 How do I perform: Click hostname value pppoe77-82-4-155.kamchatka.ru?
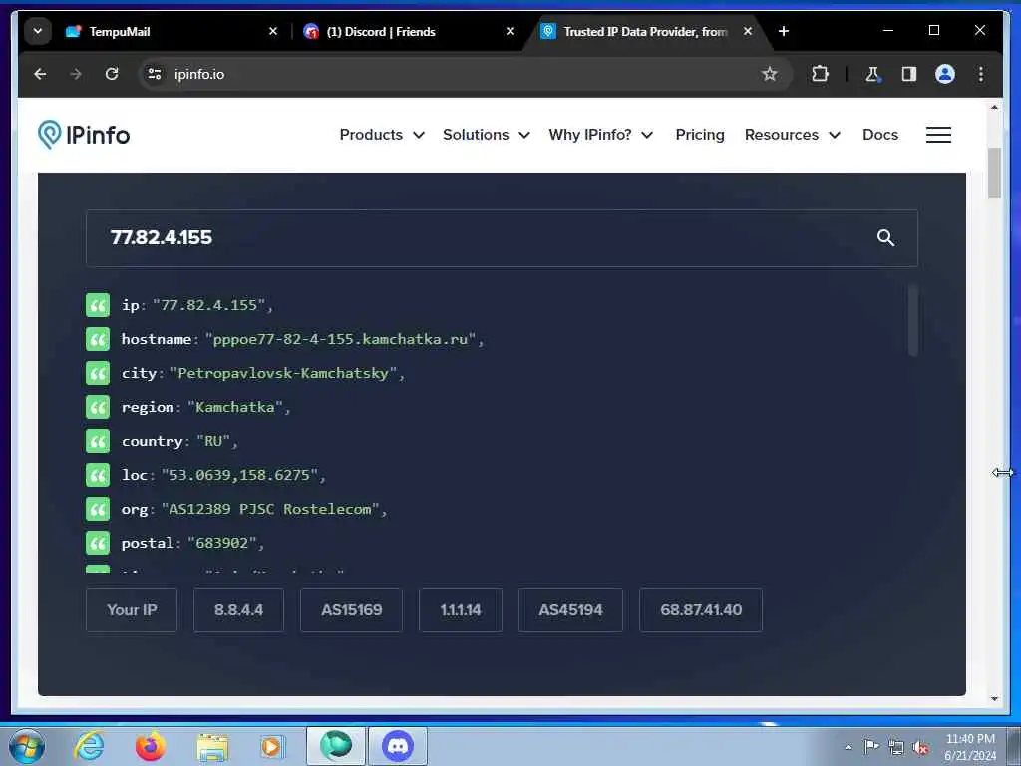[340, 339]
